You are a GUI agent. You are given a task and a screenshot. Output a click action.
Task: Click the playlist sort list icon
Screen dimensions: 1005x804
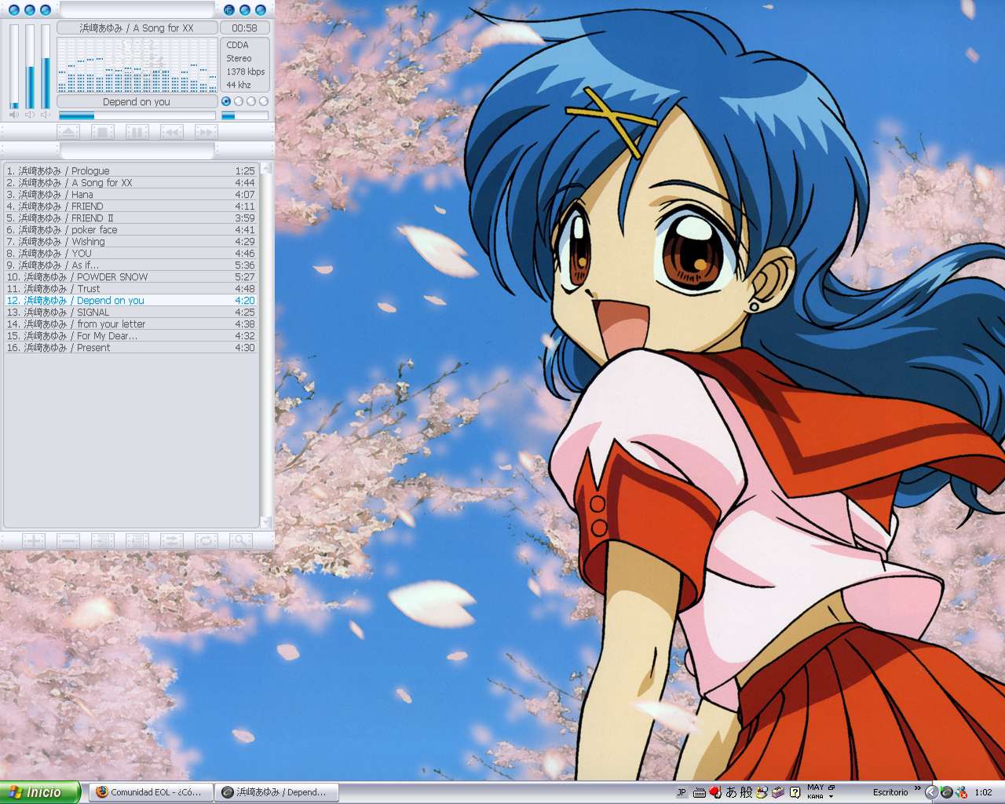click(137, 540)
